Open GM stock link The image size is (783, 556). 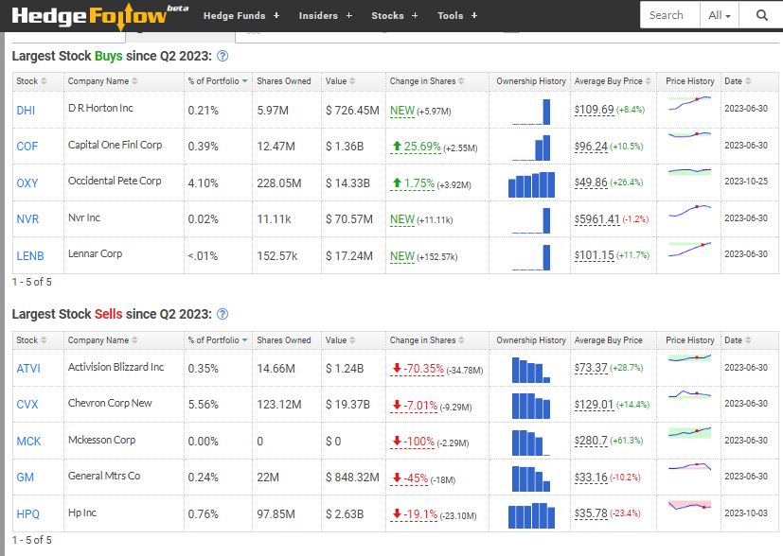coord(25,478)
